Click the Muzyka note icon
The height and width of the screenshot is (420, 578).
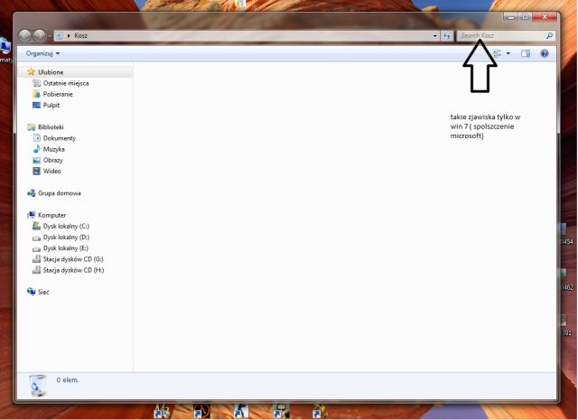click(x=36, y=149)
